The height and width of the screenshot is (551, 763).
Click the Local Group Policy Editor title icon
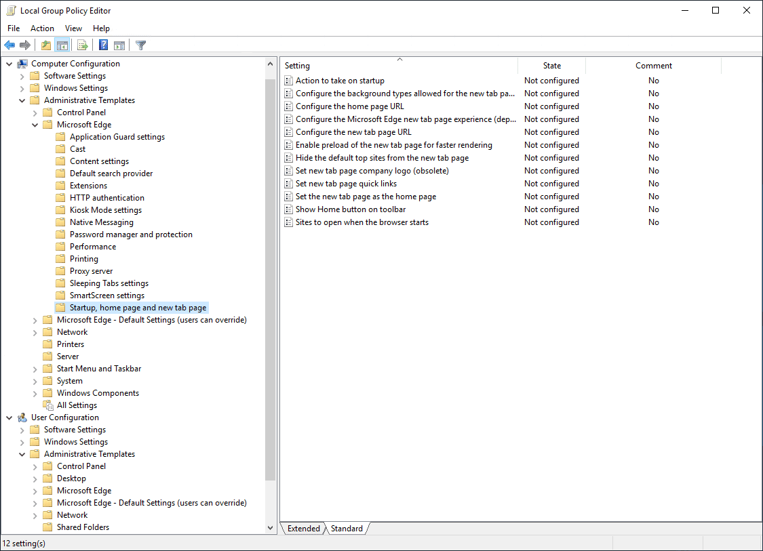12,10
